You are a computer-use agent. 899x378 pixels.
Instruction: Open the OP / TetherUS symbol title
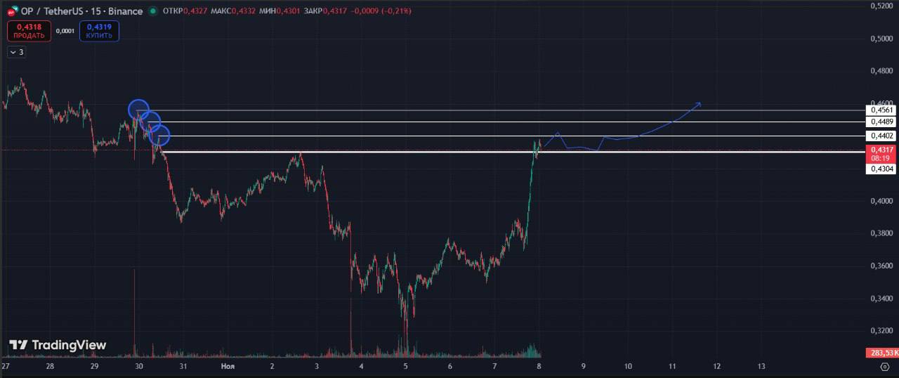(82, 11)
